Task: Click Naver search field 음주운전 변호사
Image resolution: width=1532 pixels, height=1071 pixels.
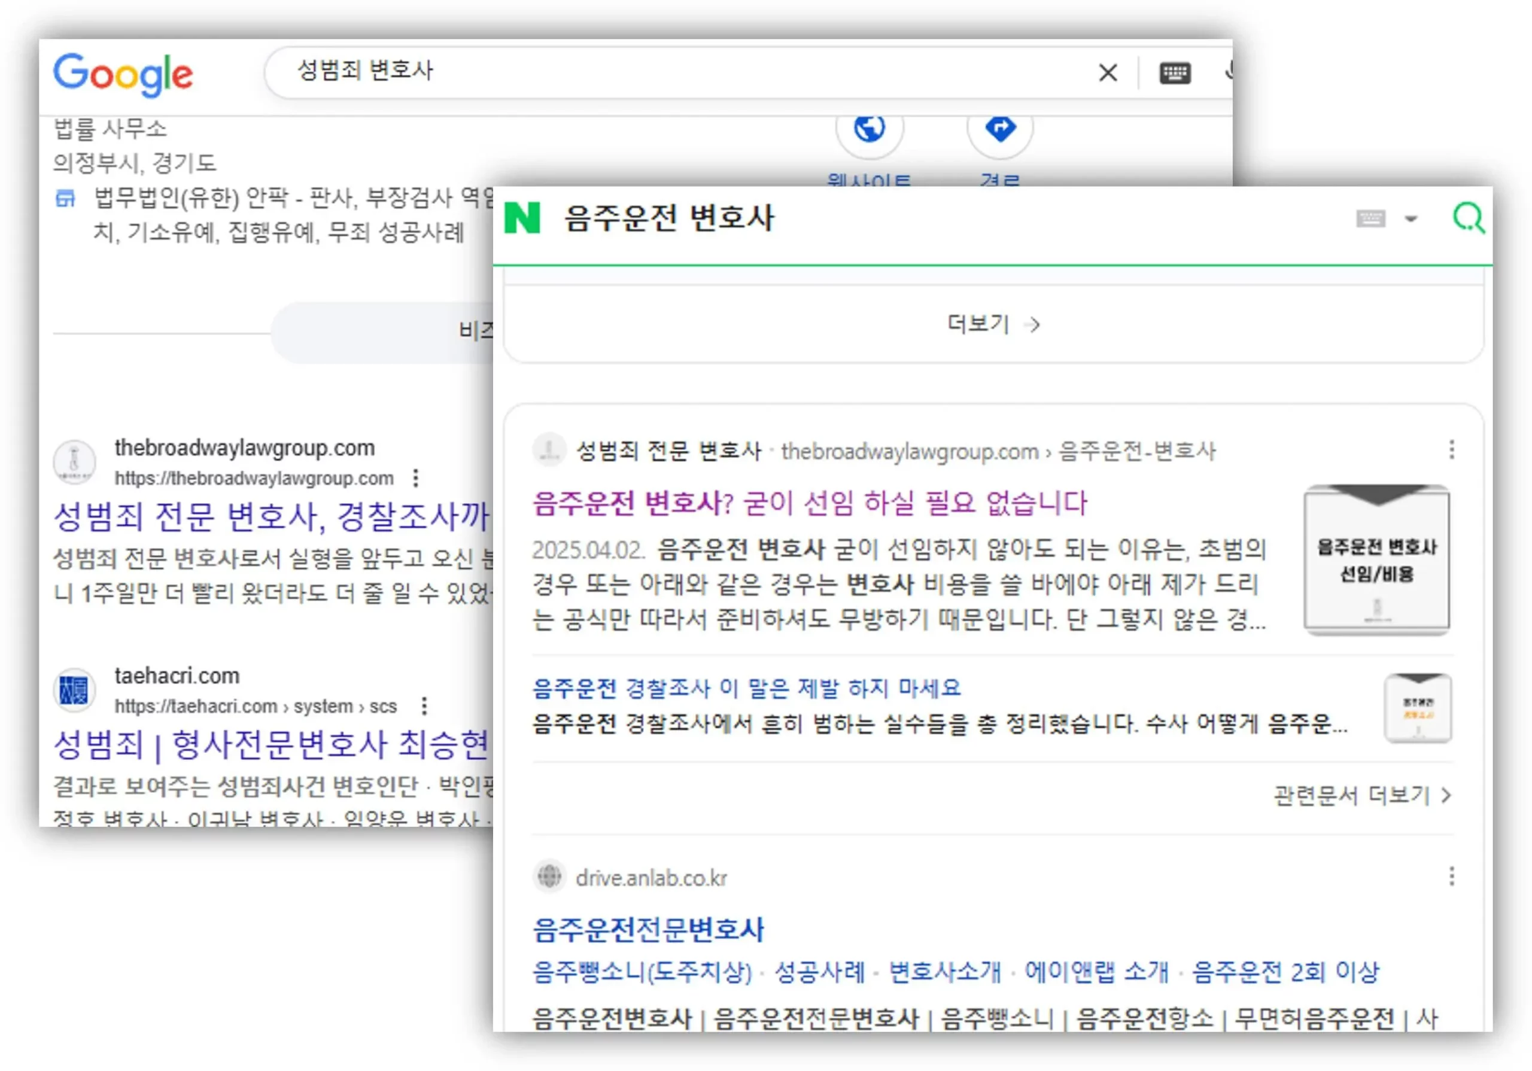Action: (669, 218)
